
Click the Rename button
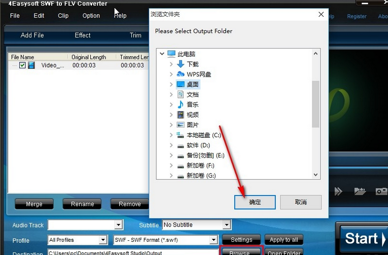(x=82, y=204)
